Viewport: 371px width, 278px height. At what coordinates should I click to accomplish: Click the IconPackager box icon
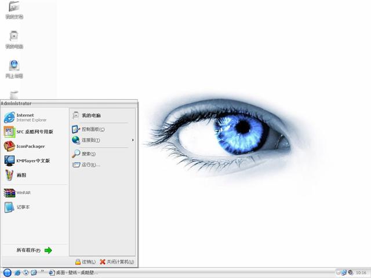click(x=9, y=146)
